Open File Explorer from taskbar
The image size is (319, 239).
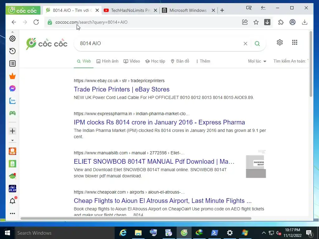coord(138,233)
